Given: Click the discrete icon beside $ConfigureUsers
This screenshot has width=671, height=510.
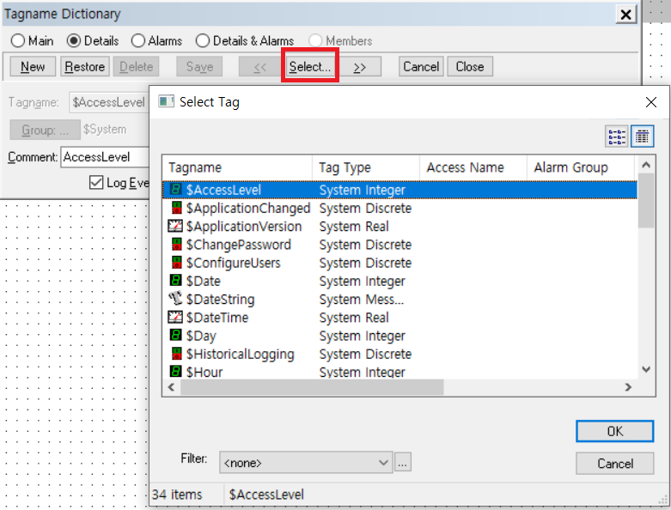Looking at the screenshot, I should click(x=176, y=263).
